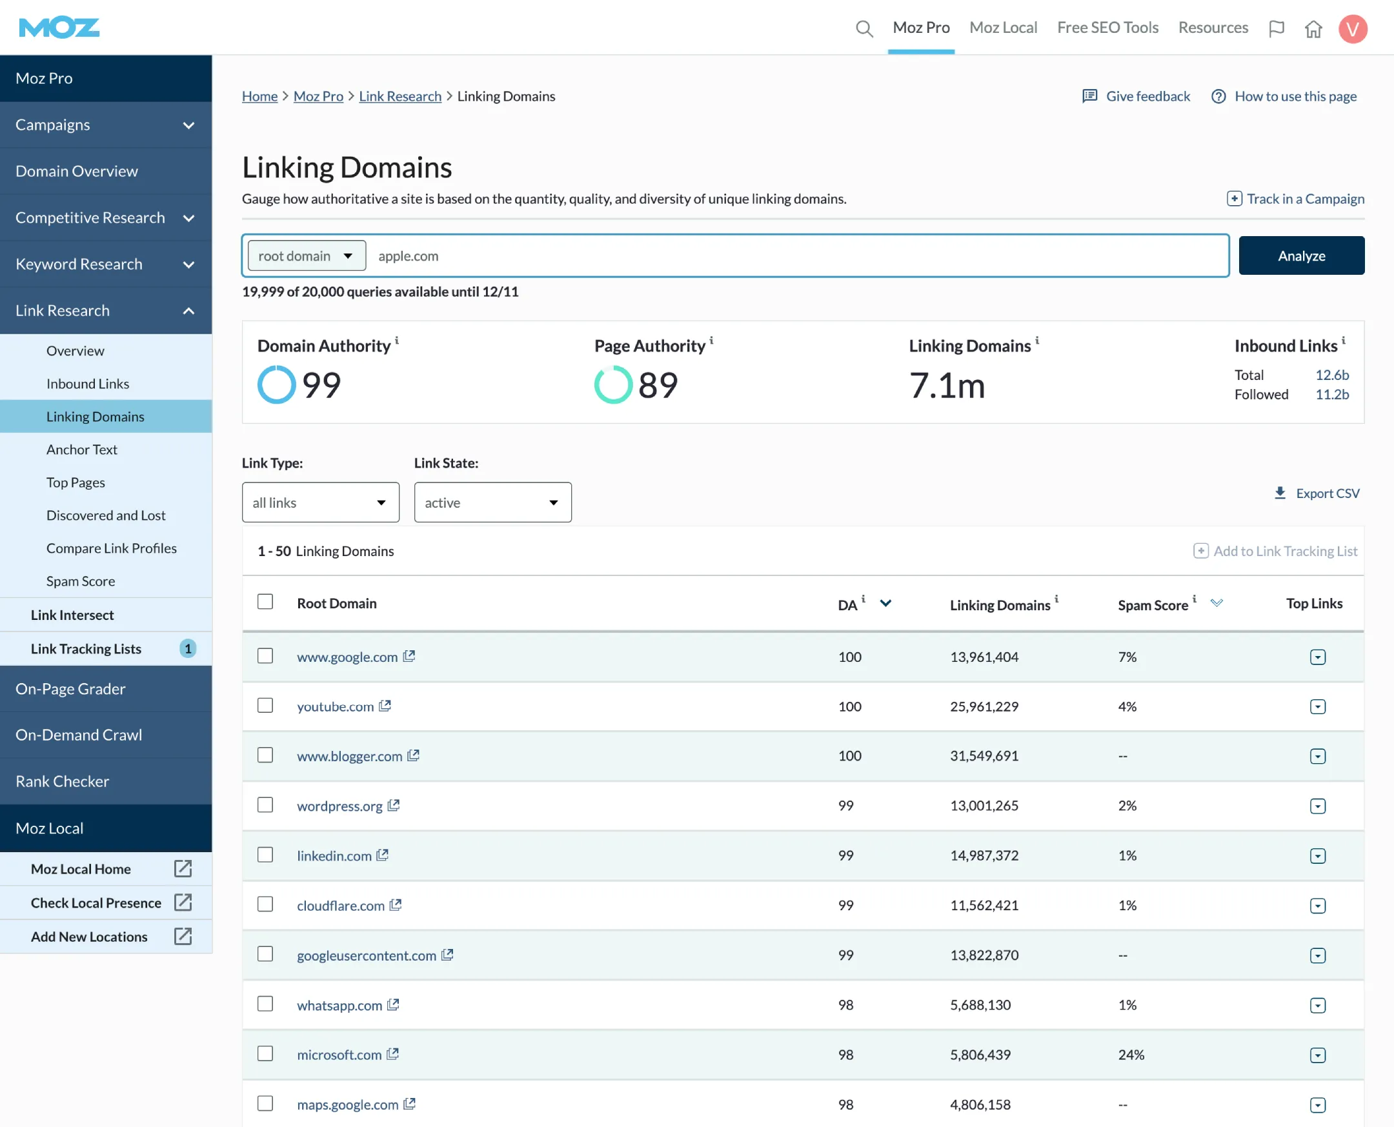
Task: Select the header checkbox to select all domains
Action: point(265,602)
